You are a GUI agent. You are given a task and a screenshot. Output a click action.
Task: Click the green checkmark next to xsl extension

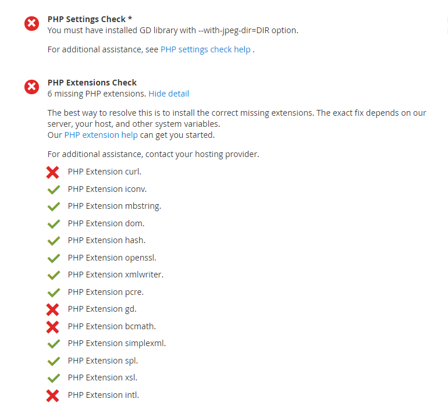tap(54, 378)
